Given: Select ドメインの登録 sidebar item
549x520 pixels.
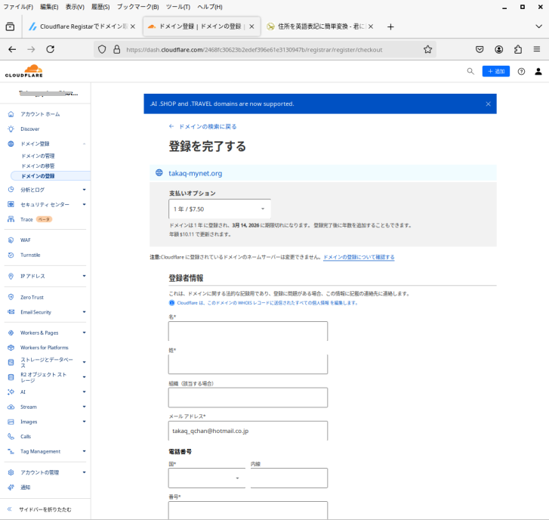Looking at the screenshot, I should pyautogui.click(x=51, y=176).
